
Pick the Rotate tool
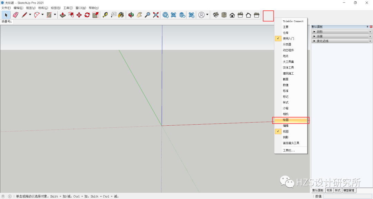(x=87, y=15)
